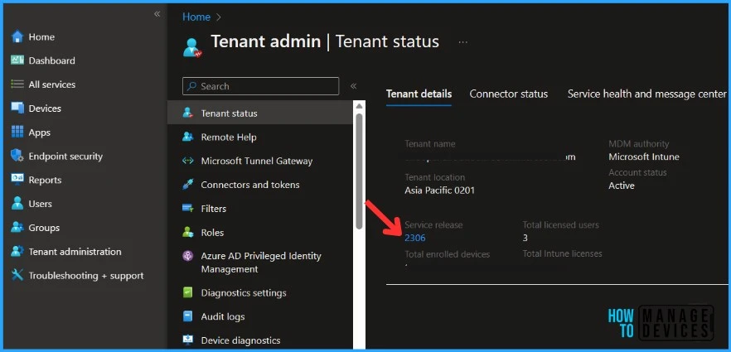
Task: Open the 2306 service release link
Action: [x=415, y=238]
